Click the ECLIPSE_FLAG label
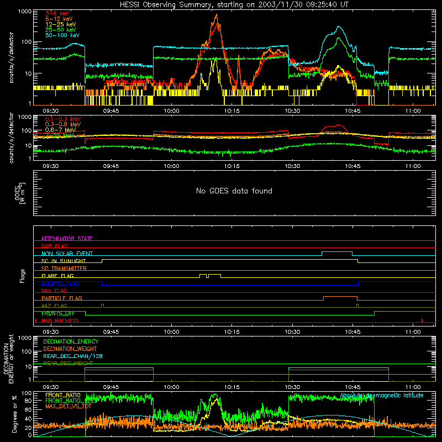Image resolution: width=442 pixels, height=442 pixels. click(60, 283)
